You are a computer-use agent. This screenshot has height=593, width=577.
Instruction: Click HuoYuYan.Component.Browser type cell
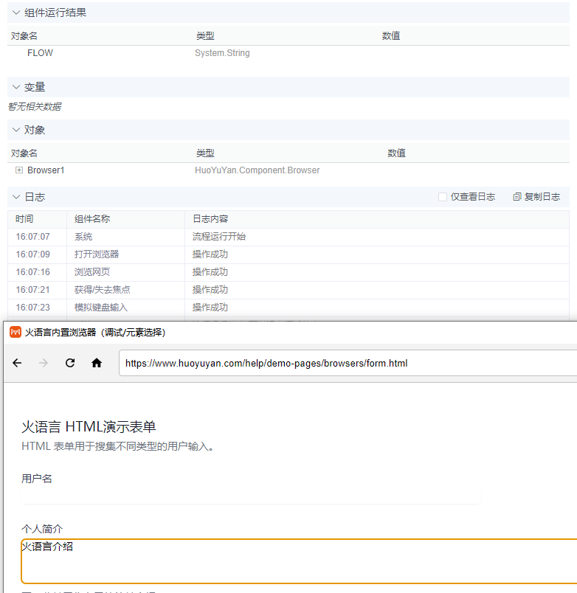tap(258, 170)
